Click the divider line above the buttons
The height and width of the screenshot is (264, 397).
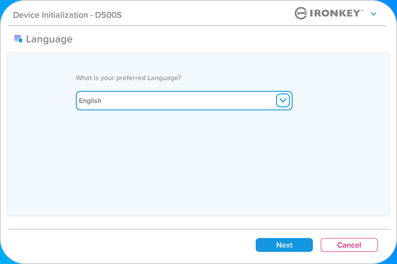(x=199, y=229)
